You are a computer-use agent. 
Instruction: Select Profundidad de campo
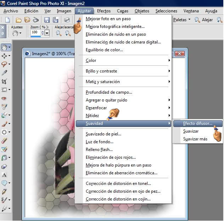(x=124, y=92)
